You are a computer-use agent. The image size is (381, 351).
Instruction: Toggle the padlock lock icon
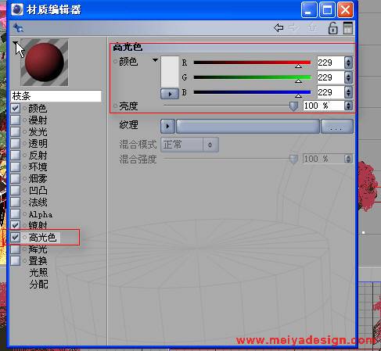(332, 28)
